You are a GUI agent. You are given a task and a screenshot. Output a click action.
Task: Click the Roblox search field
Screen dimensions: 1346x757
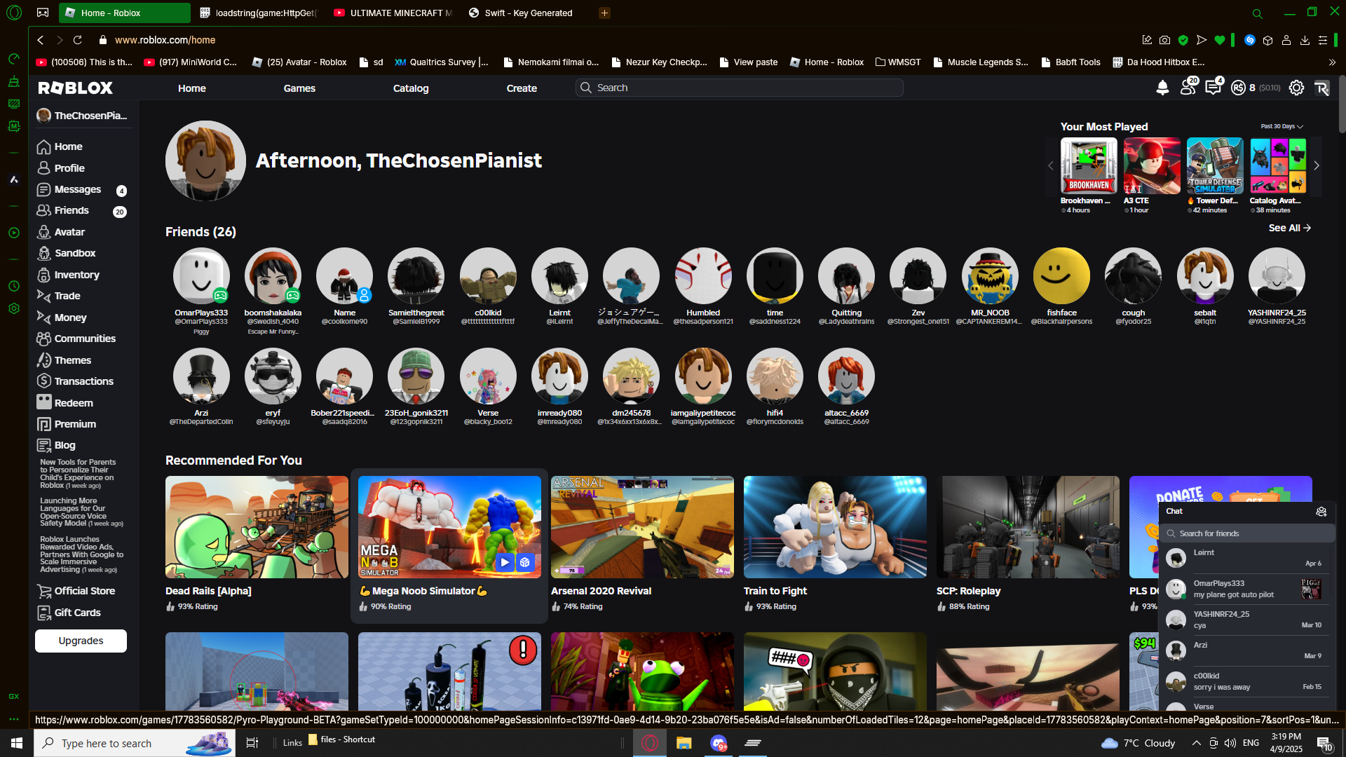740,88
